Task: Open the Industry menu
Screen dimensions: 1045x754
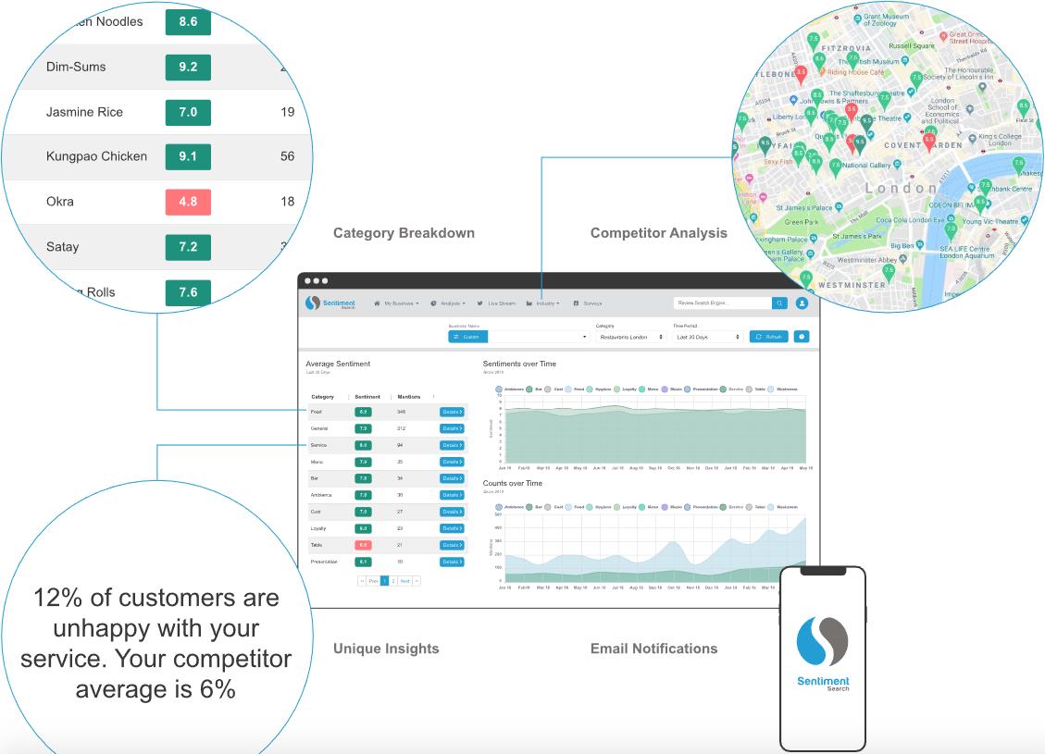Action: (x=543, y=303)
